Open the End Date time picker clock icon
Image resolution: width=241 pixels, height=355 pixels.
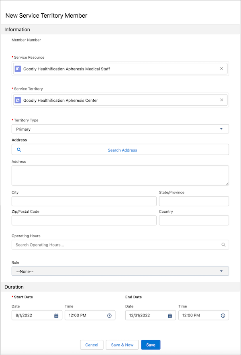point(223,315)
